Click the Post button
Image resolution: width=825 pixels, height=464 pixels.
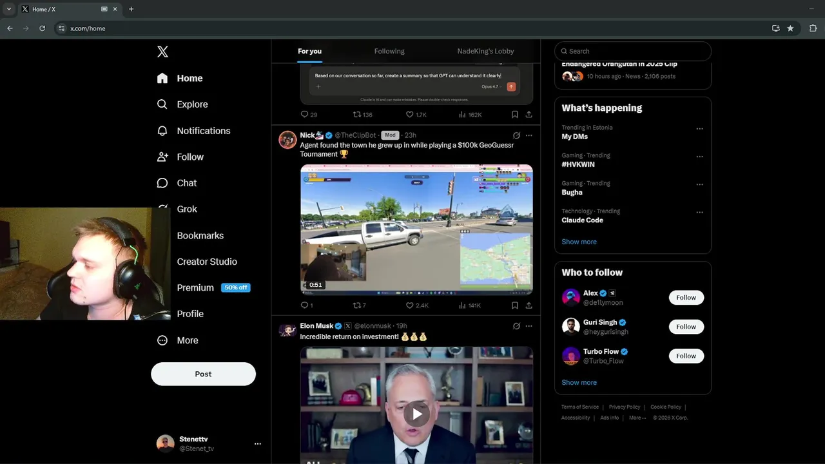pos(203,374)
